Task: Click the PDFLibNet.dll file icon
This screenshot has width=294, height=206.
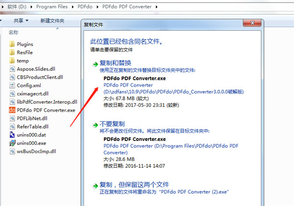Action: click(x=12, y=118)
